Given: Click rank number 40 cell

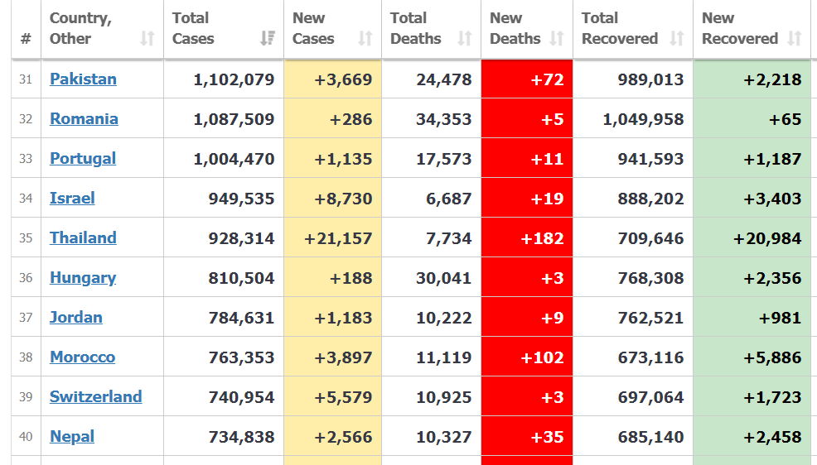Looking at the screenshot, I should pyautogui.click(x=26, y=436).
